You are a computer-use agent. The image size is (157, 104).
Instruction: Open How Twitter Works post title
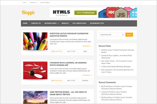(68, 93)
